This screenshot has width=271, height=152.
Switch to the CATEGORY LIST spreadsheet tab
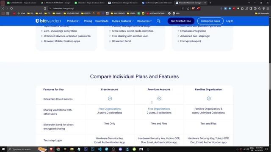pos(22,3)
